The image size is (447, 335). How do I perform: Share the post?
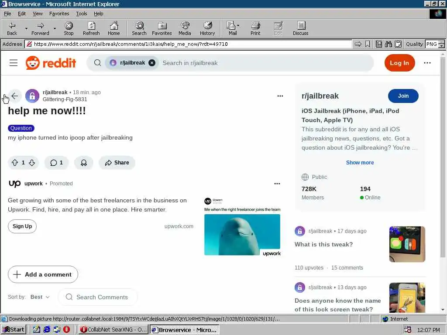pyautogui.click(x=117, y=163)
